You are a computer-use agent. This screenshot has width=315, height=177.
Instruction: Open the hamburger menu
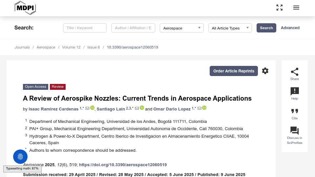click(296, 8)
